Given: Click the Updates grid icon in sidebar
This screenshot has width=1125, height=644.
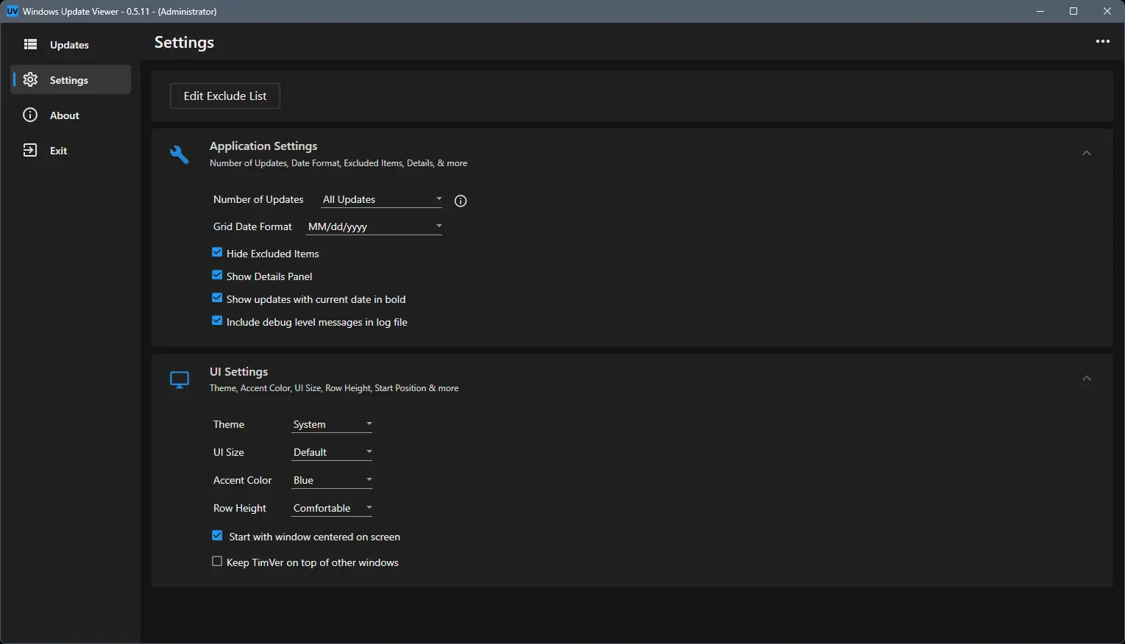Looking at the screenshot, I should [x=30, y=45].
